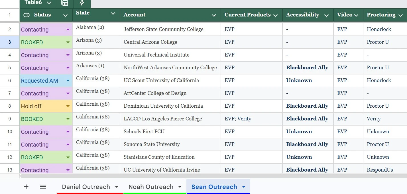The height and width of the screenshot is (194, 407).
Task: Select the Sonoma State University cell
Action: tap(170, 144)
